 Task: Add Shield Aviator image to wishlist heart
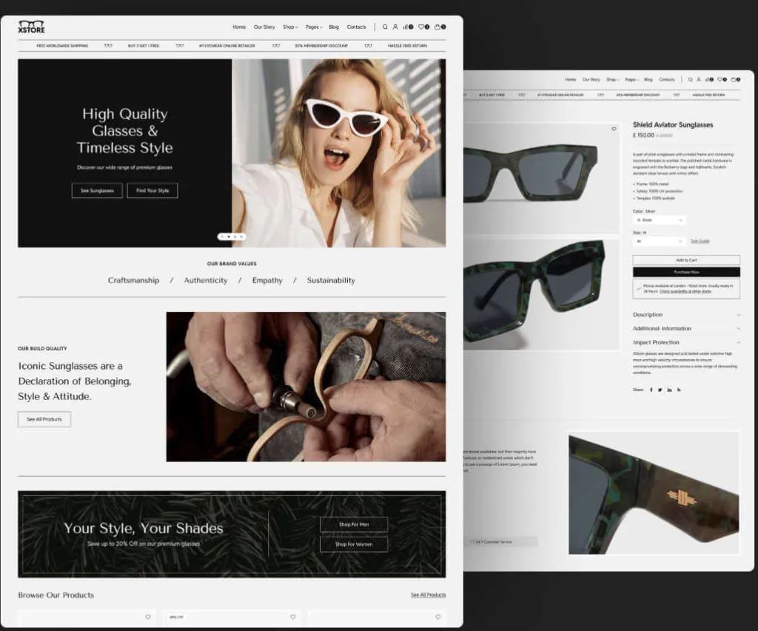[x=614, y=129]
